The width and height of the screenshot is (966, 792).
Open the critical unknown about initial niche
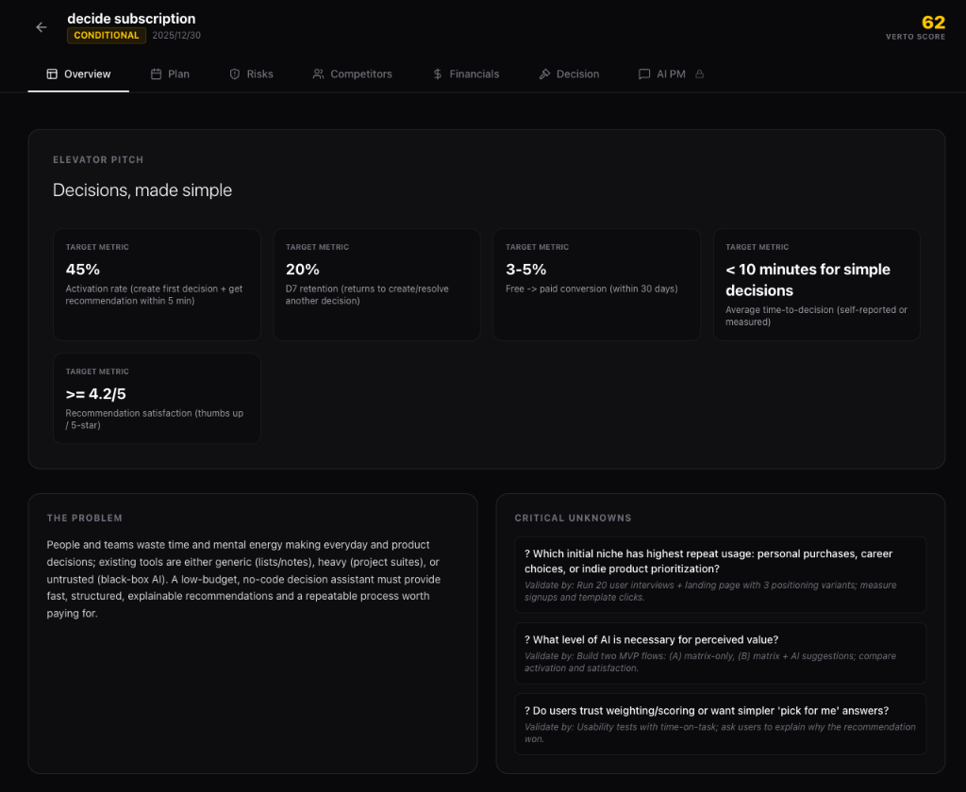coord(720,575)
